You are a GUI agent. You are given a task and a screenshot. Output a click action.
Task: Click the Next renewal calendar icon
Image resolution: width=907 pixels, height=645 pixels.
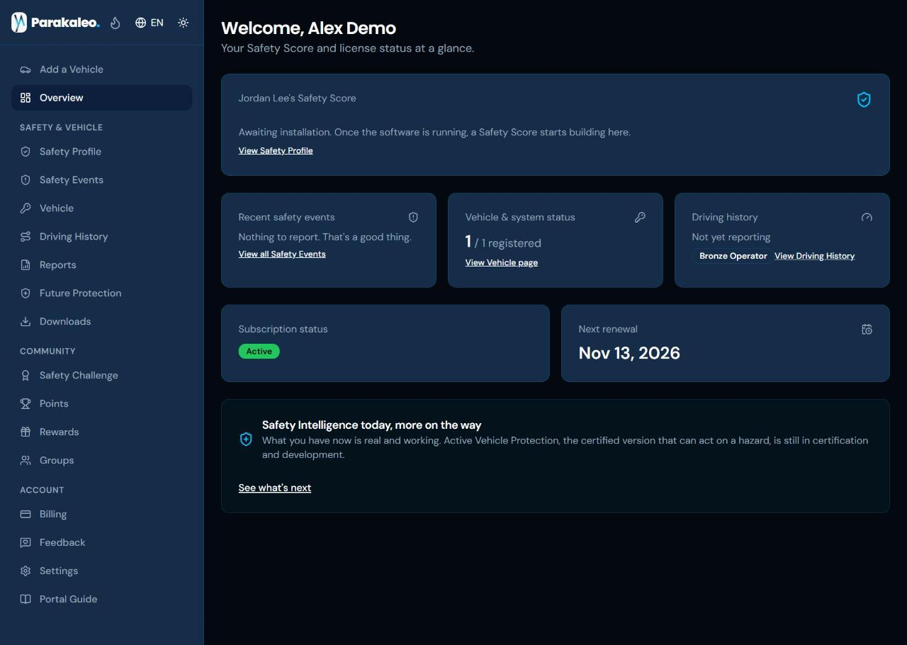click(867, 330)
